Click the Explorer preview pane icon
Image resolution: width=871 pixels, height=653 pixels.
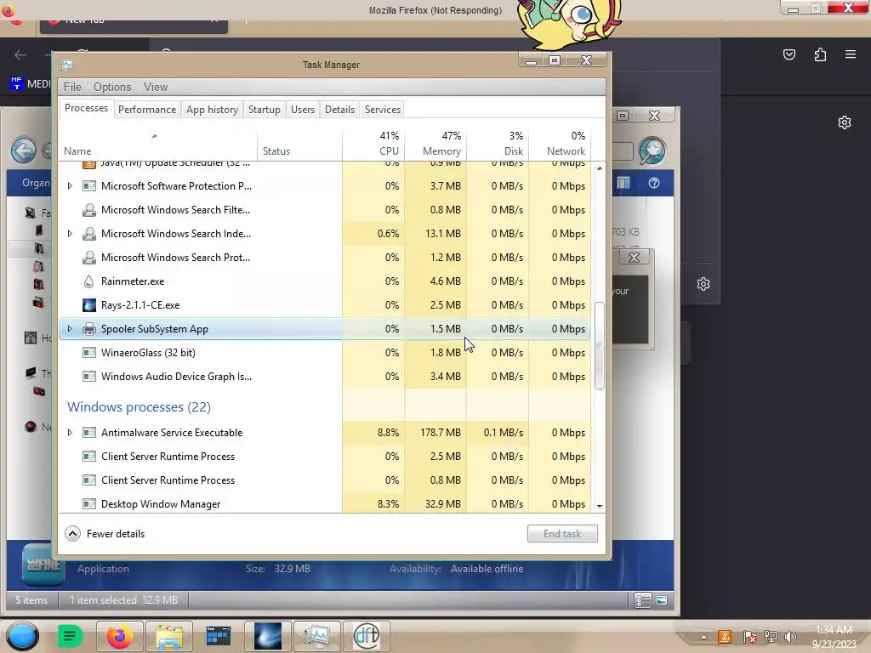point(623,184)
